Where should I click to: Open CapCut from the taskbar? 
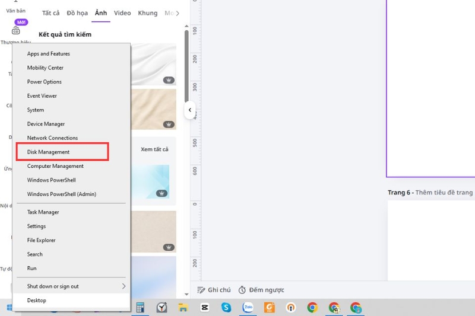point(205,308)
